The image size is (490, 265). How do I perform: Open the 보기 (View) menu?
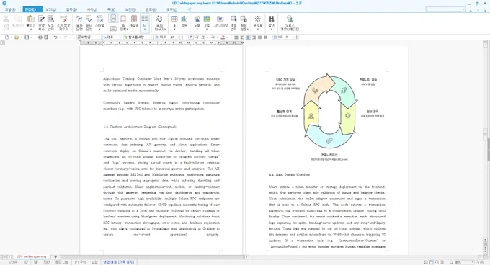coord(51,9)
